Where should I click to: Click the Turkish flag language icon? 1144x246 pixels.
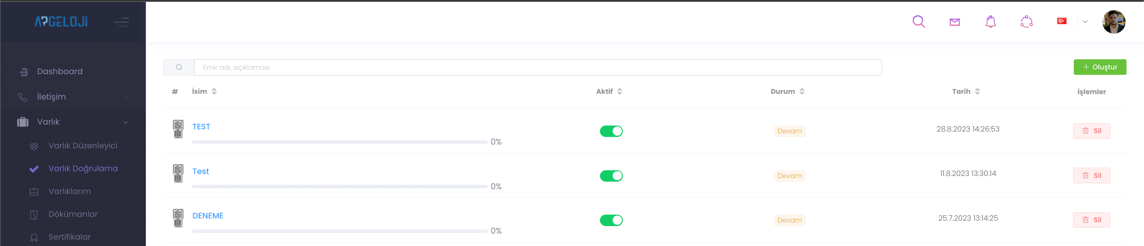pyautogui.click(x=1061, y=21)
